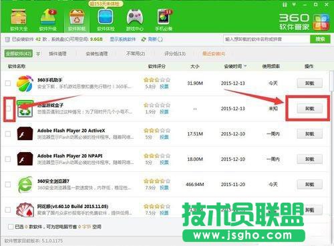Viewport: 334px width, 246px height.
Task: Switch to the 不常用(2) tab
Action: (136, 53)
